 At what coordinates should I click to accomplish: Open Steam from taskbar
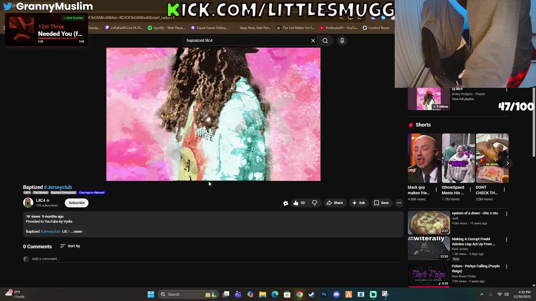[312, 294]
